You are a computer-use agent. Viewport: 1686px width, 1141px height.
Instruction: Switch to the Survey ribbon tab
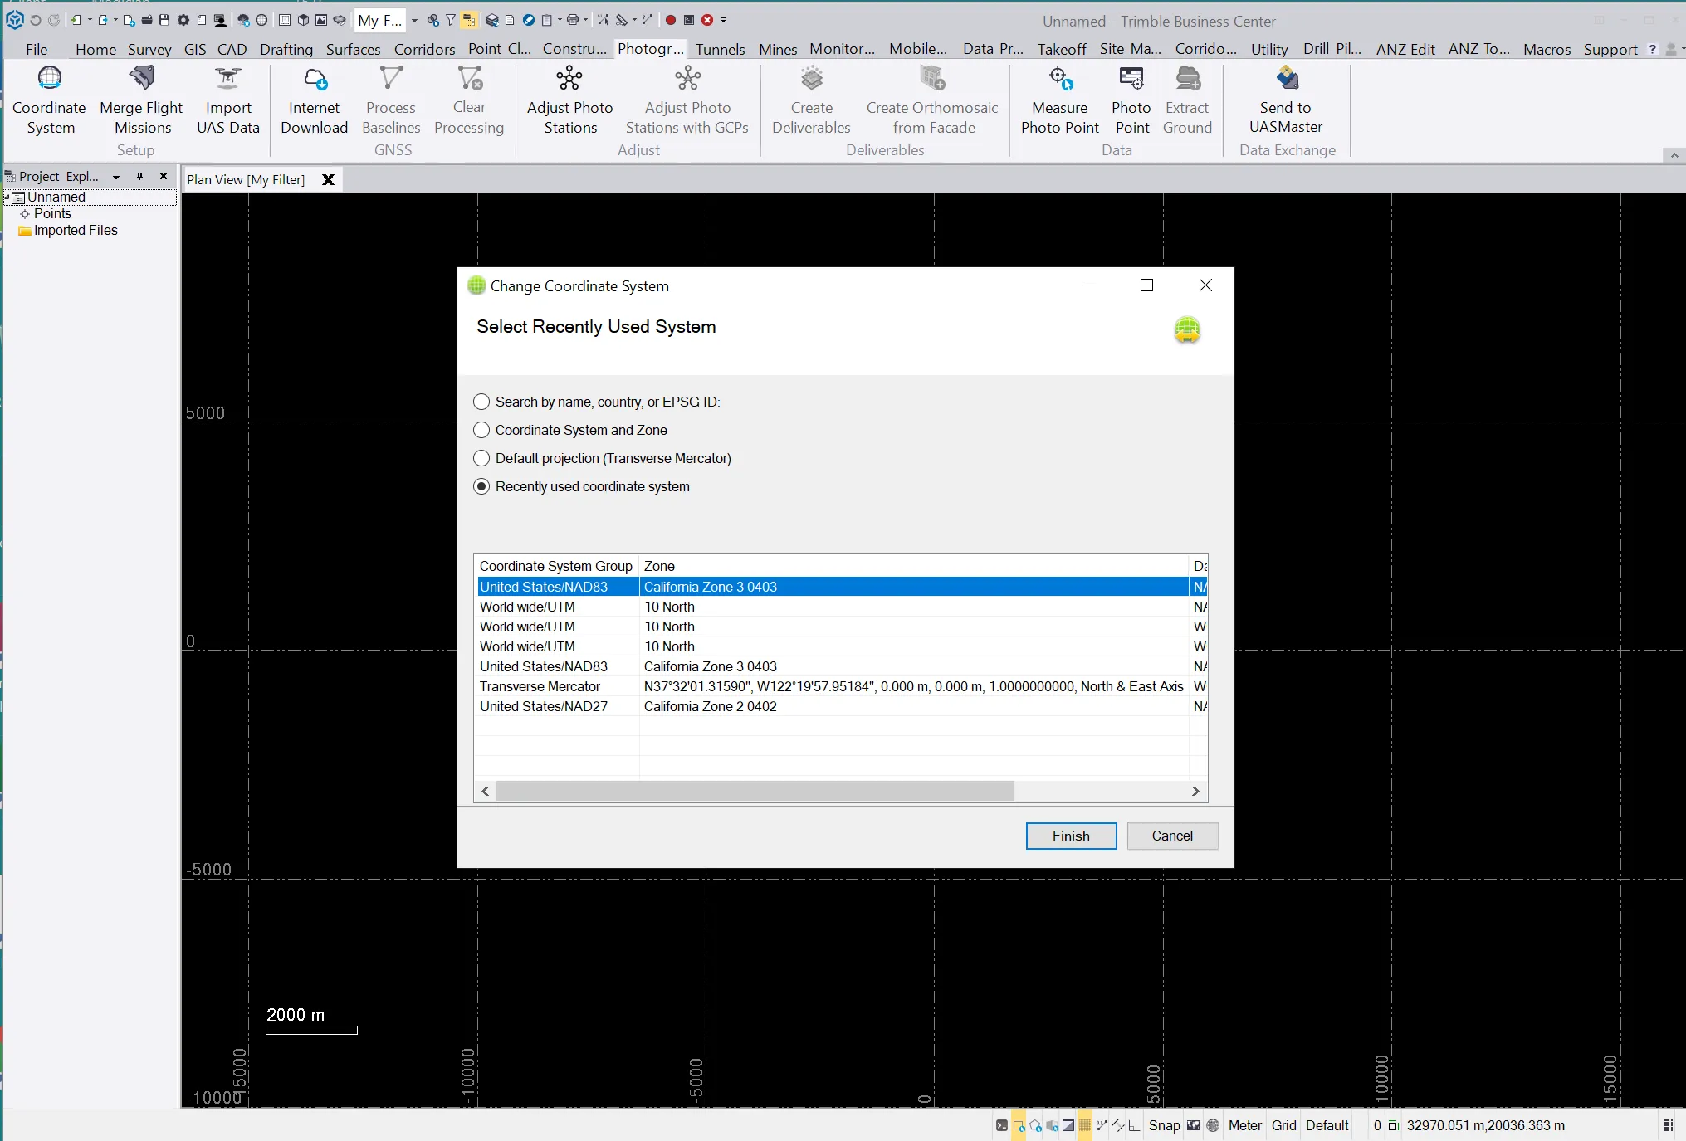[149, 49]
